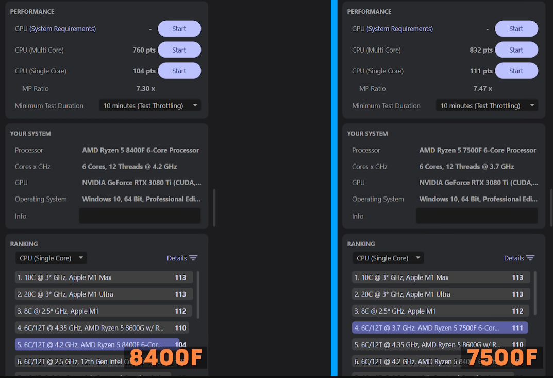Select Apple M1 Max ranking row in 7500F window
Viewport: 553px width, 378px height.
tap(441, 277)
